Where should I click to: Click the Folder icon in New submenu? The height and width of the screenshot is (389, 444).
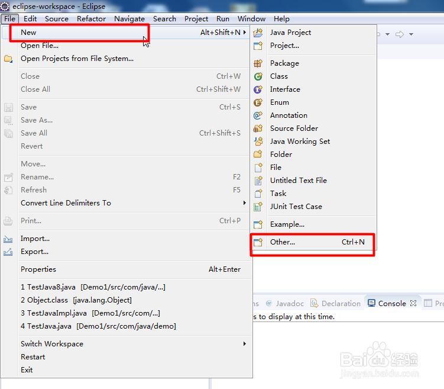click(x=258, y=155)
